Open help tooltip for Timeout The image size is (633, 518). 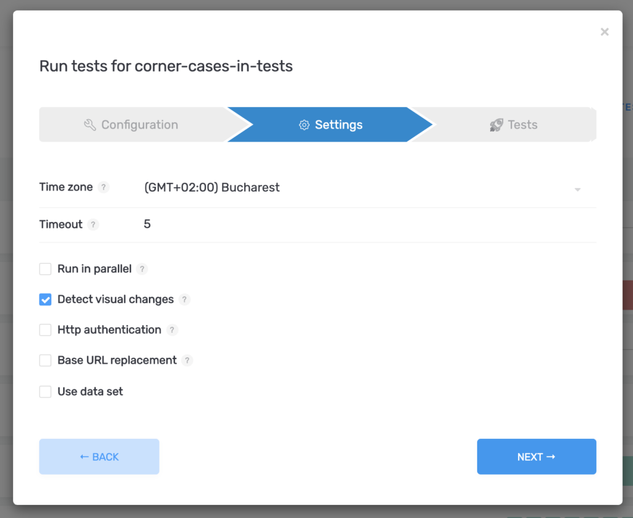[x=93, y=224]
